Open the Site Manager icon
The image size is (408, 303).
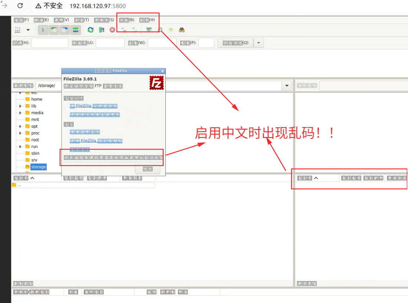17,30
